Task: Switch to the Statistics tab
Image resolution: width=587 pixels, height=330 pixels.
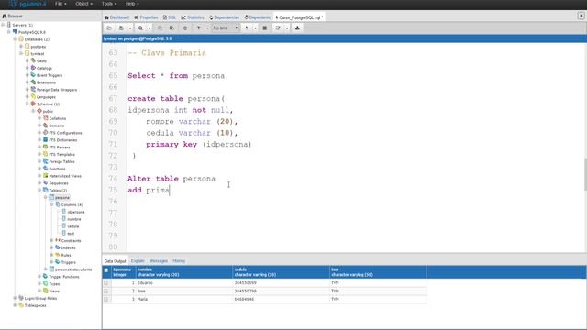Action: pos(193,17)
